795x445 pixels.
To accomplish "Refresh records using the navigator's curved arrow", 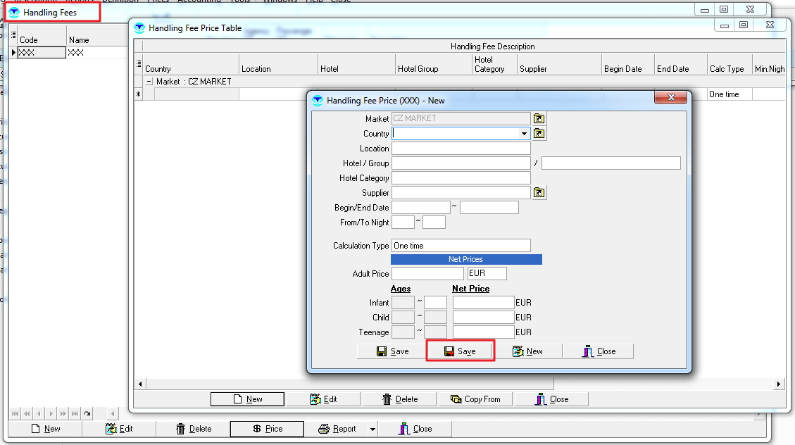I will (87, 414).
